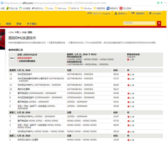This screenshot has height=142, width=168.
Task: Open the 360搜索 bookmark
Action: [x=25, y=8]
